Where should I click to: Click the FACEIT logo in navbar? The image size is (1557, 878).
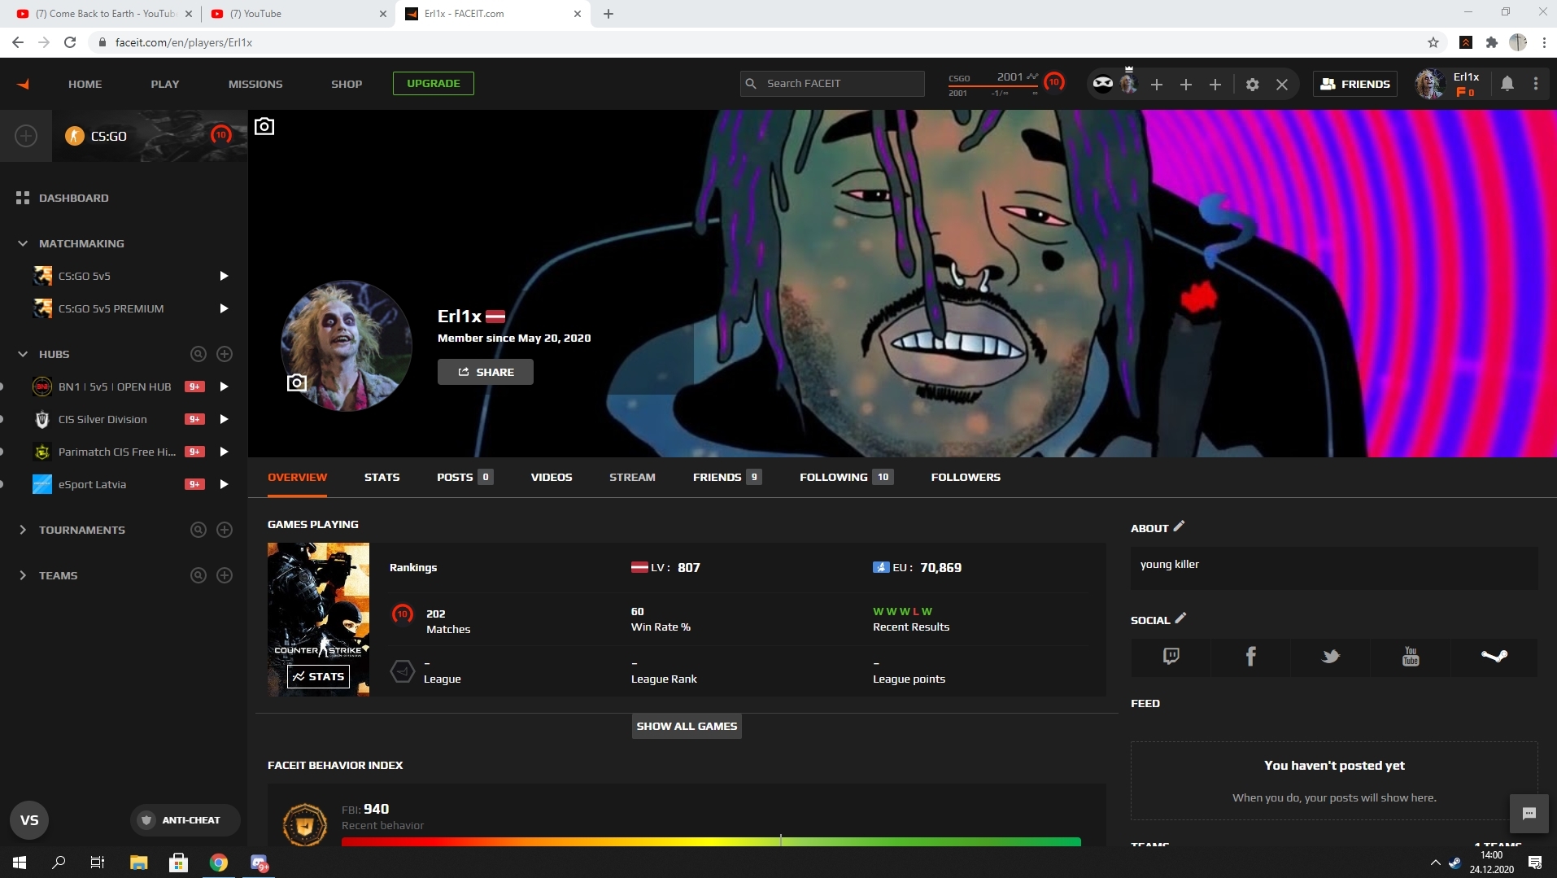click(23, 84)
